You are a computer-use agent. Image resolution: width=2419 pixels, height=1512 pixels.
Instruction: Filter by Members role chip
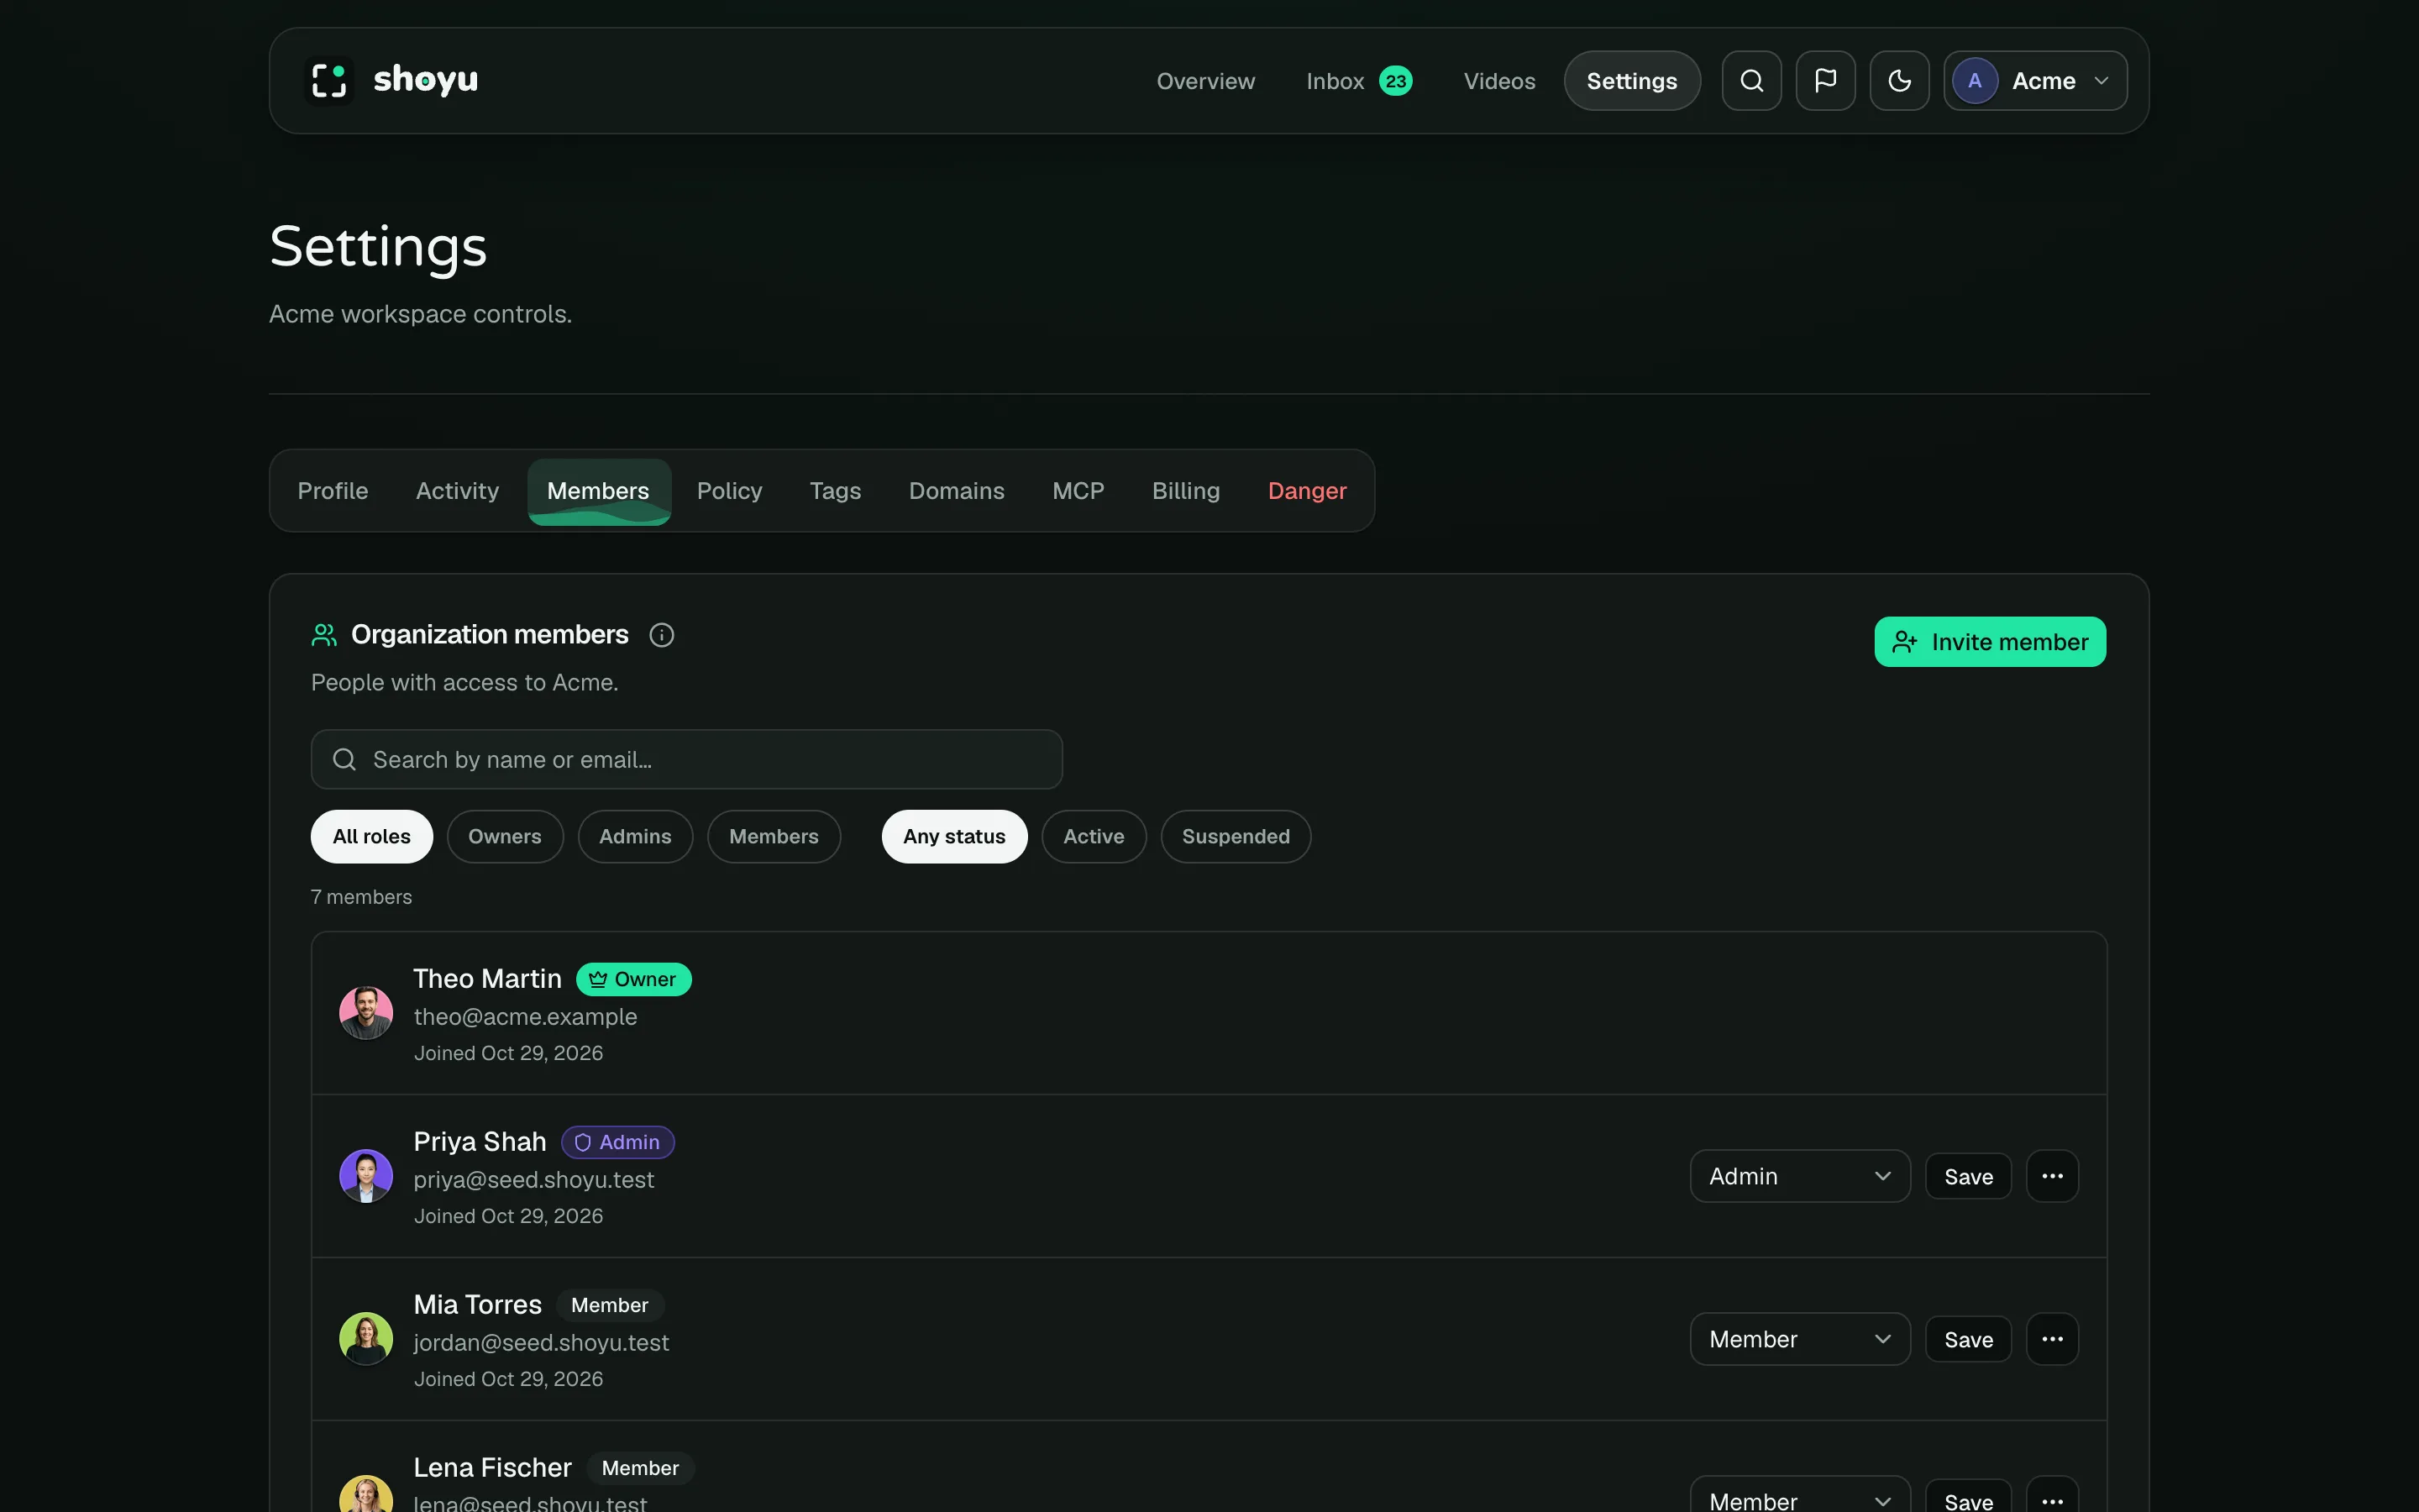774,836
